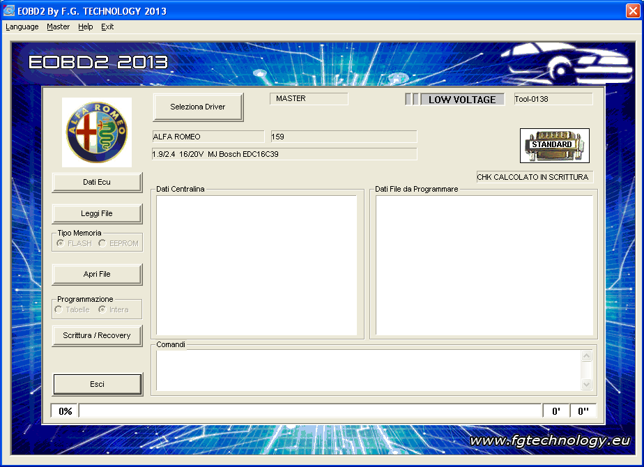Screen dimensions: 644x467
Task: Click the STANDARD connector icon
Action: 554,145
